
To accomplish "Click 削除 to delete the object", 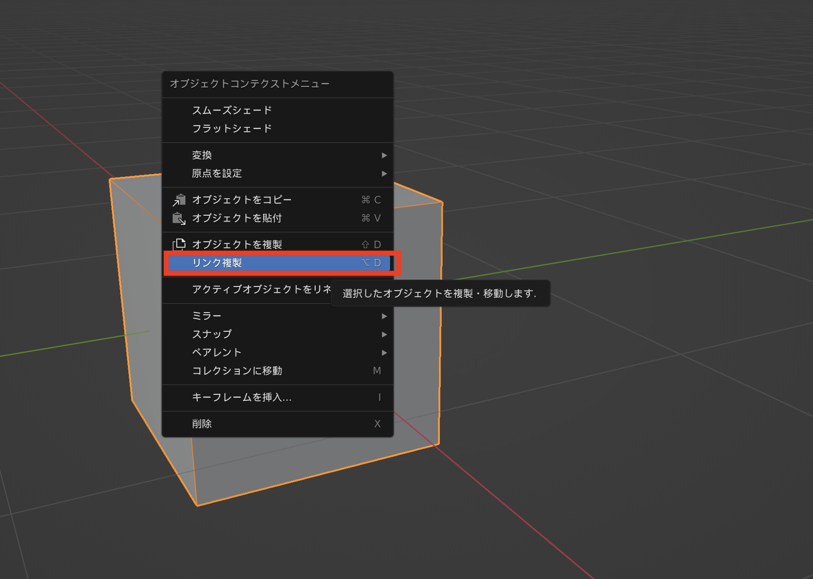I will [x=202, y=424].
